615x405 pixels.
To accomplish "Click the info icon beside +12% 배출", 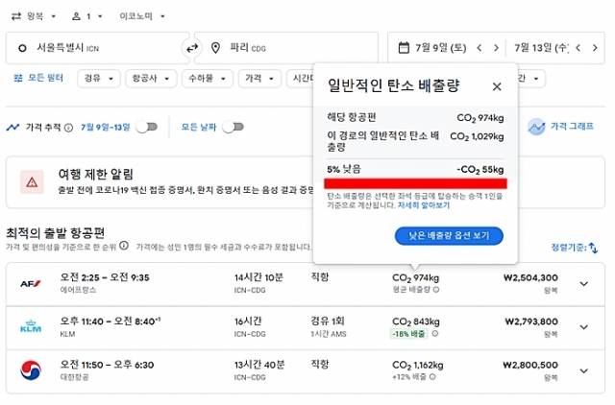I will [432, 377].
